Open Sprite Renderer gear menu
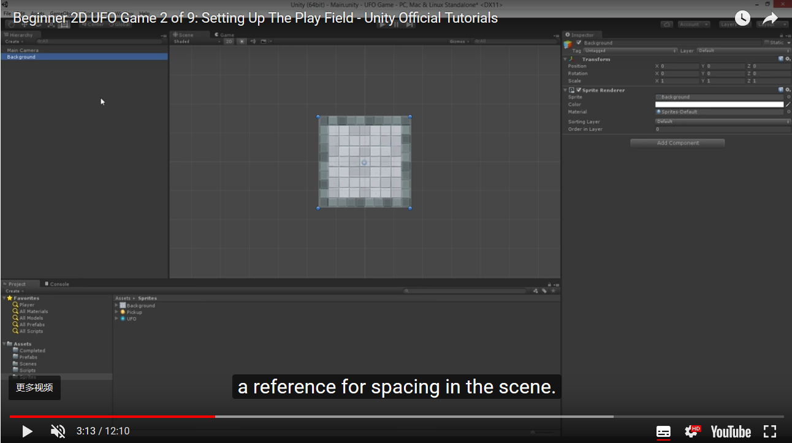 [788, 89]
